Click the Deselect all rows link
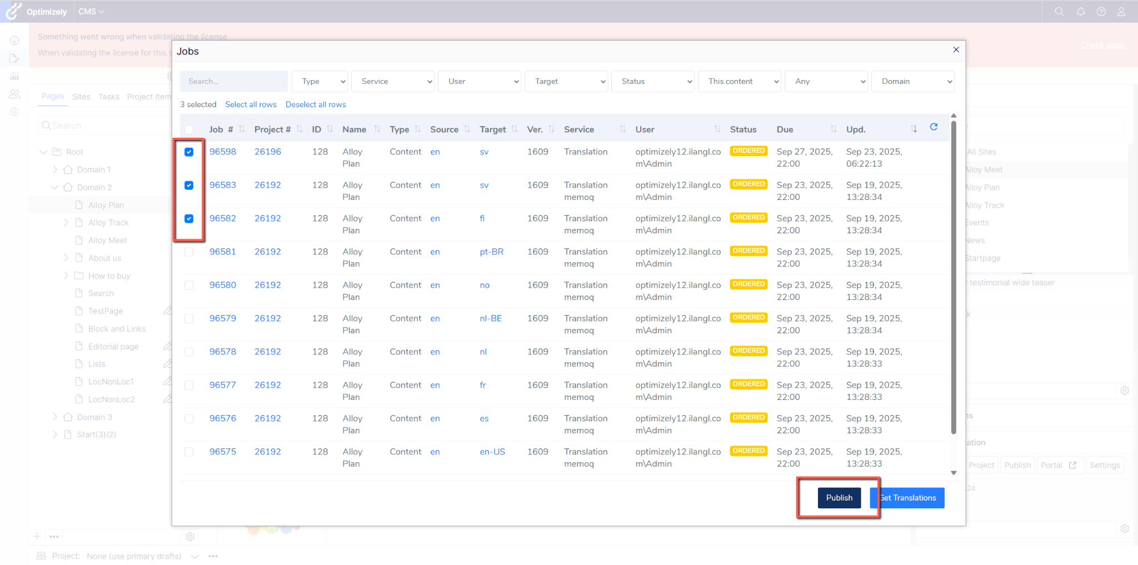 point(316,104)
